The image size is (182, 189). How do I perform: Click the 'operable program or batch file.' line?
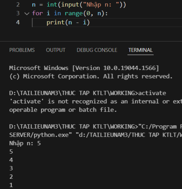coord(63,110)
